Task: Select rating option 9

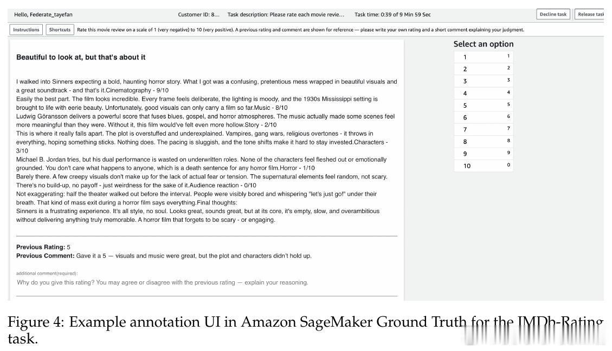Action: (483, 154)
